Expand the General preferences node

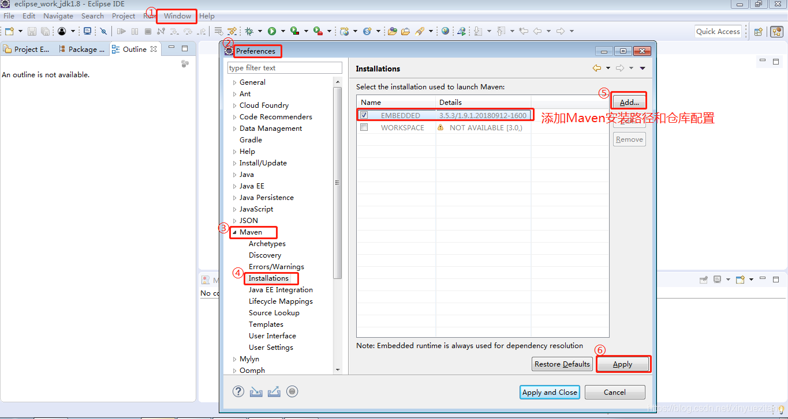[234, 82]
